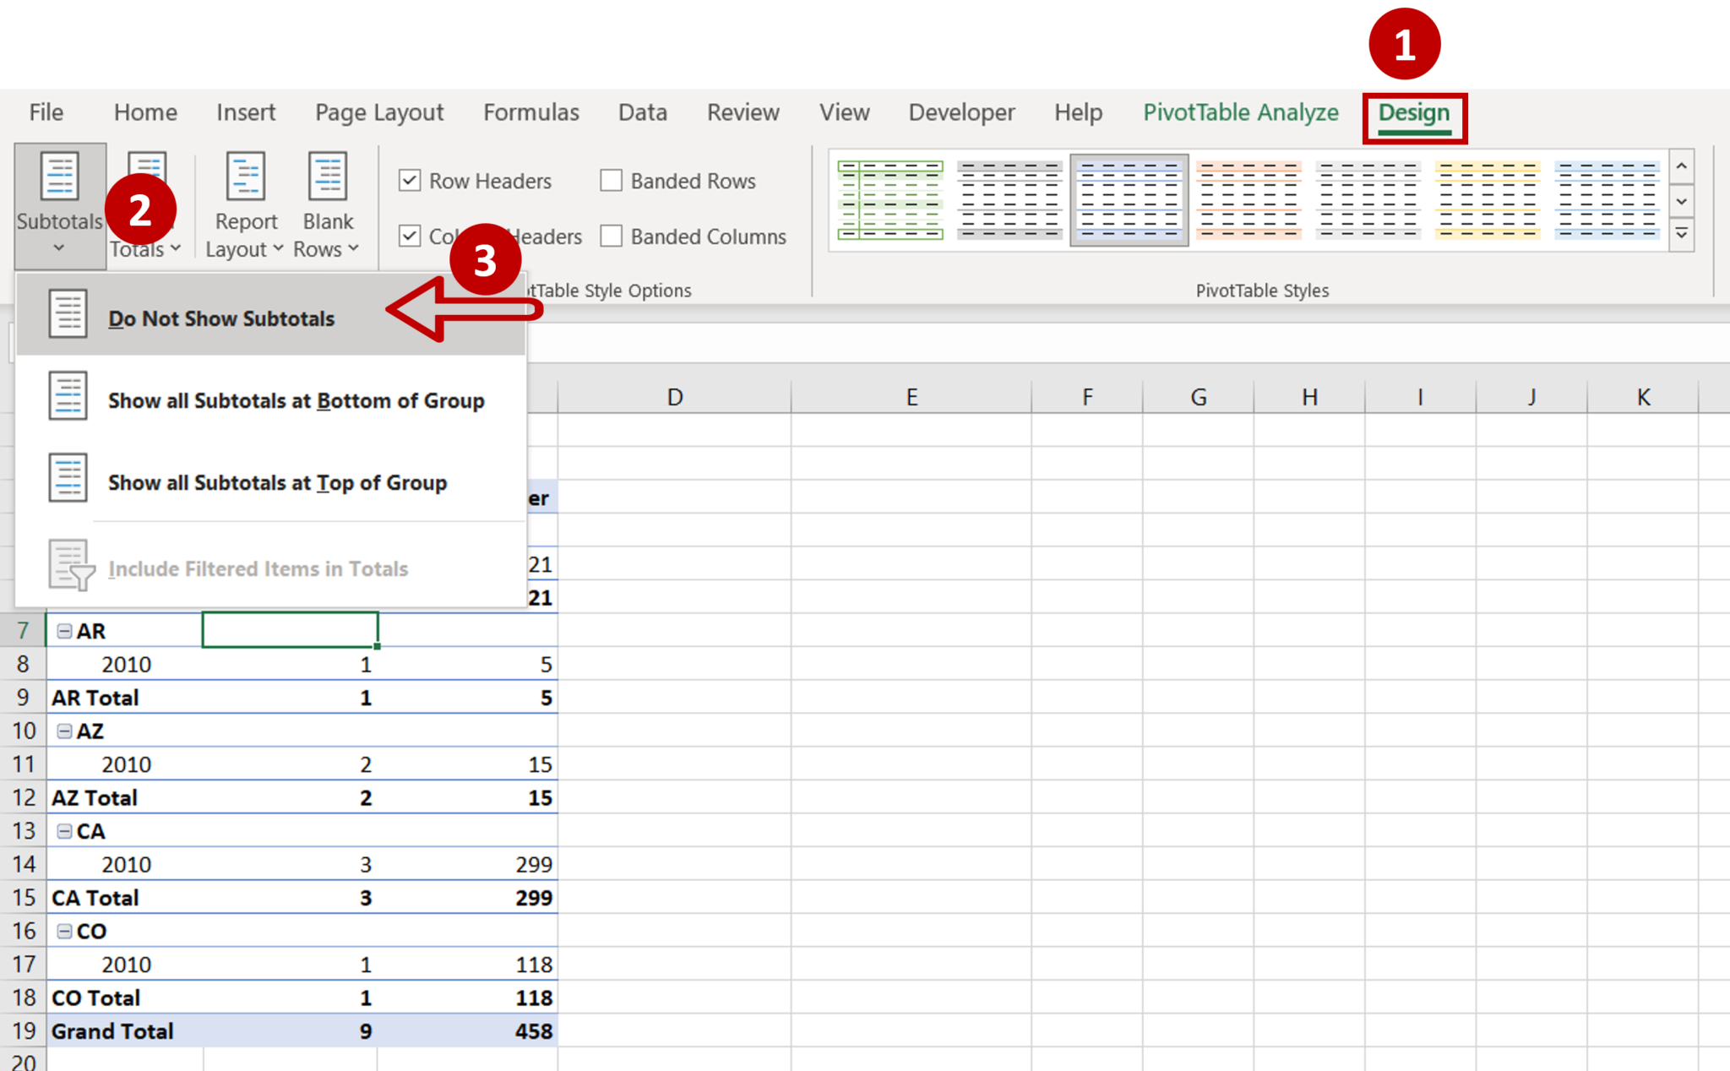Toggle the Row Headers checkbox
This screenshot has height=1071, width=1730.
tap(410, 181)
